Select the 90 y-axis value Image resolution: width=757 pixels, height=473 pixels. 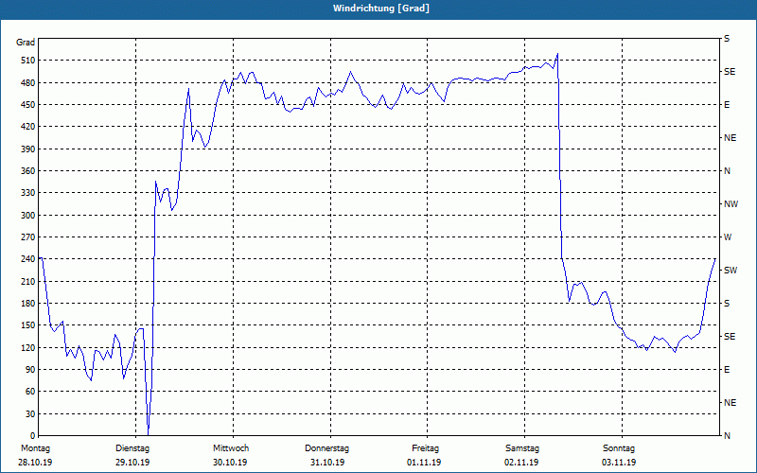click(30, 370)
